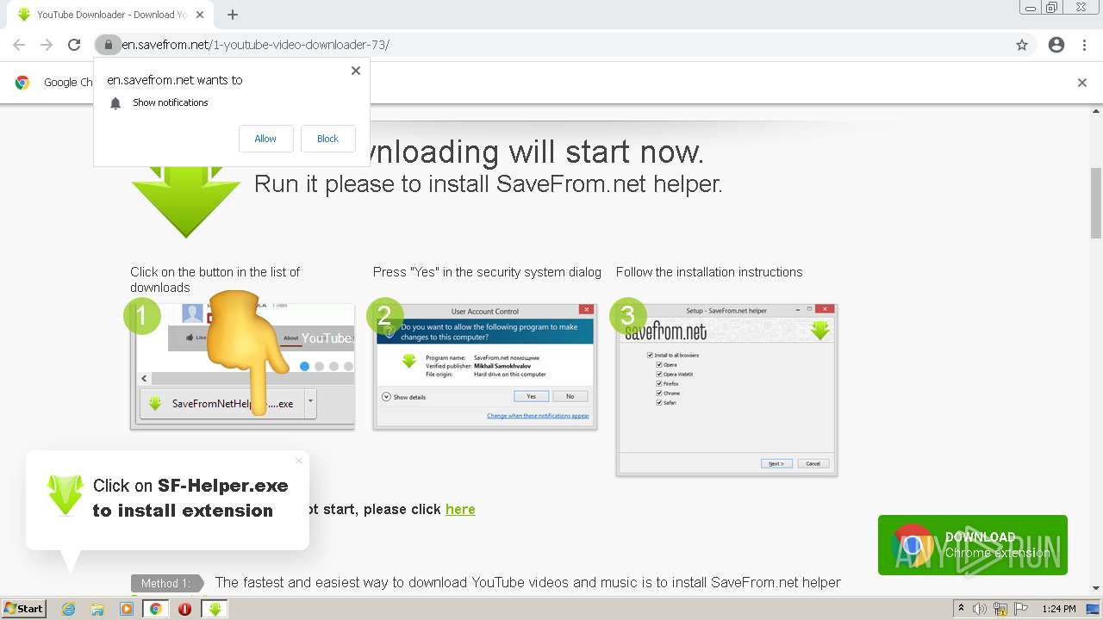Open Chrome three-dot menu
Screen dimensions: 1103x620
(1084, 45)
